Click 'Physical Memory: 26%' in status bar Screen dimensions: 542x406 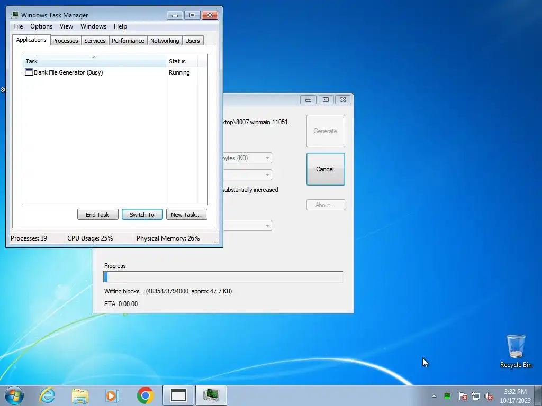(168, 238)
